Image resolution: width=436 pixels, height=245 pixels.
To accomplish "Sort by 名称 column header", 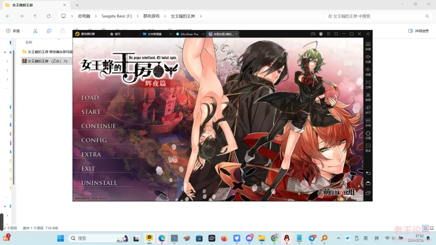I will click(x=29, y=42).
